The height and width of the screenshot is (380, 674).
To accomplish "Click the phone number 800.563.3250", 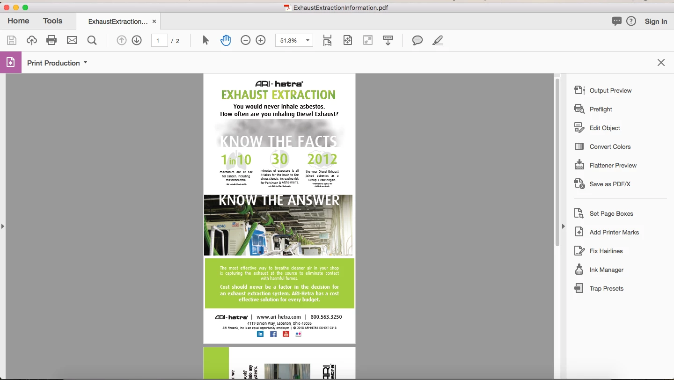I will point(326,317).
